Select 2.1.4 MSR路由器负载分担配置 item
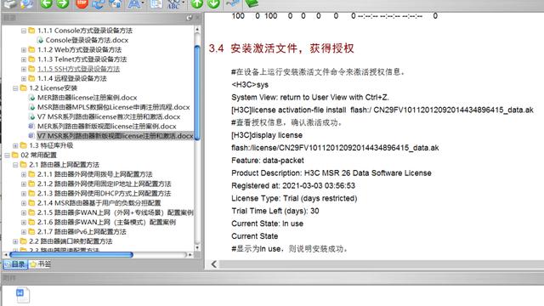This screenshot has width=544, height=306. [x=99, y=203]
